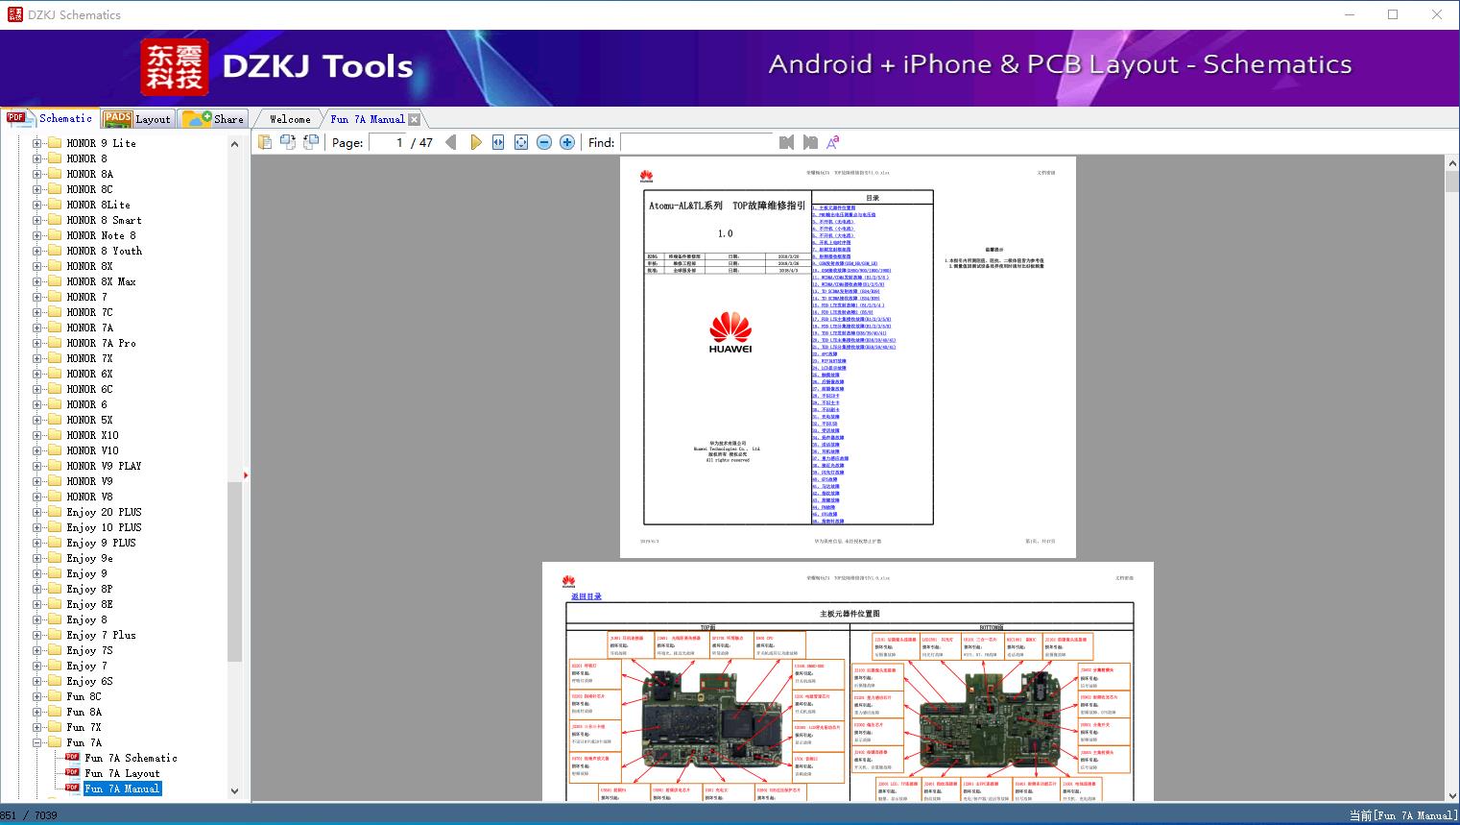Switch to the Layout tab
Screen dimensions: 1460x825
click(x=137, y=118)
